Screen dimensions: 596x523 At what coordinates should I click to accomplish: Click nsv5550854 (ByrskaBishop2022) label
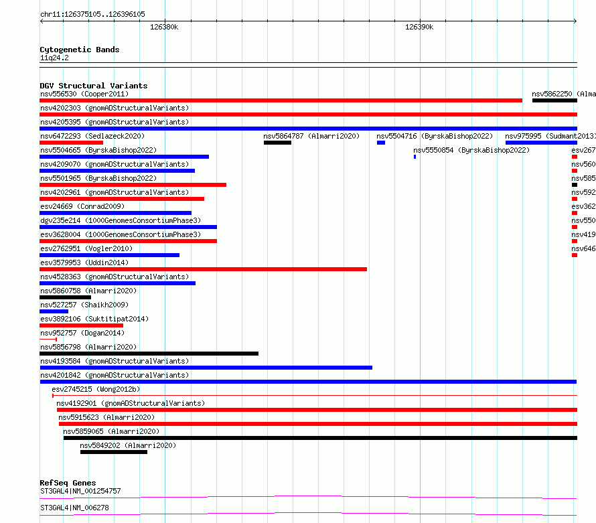pyautogui.click(x=471, y=150)
